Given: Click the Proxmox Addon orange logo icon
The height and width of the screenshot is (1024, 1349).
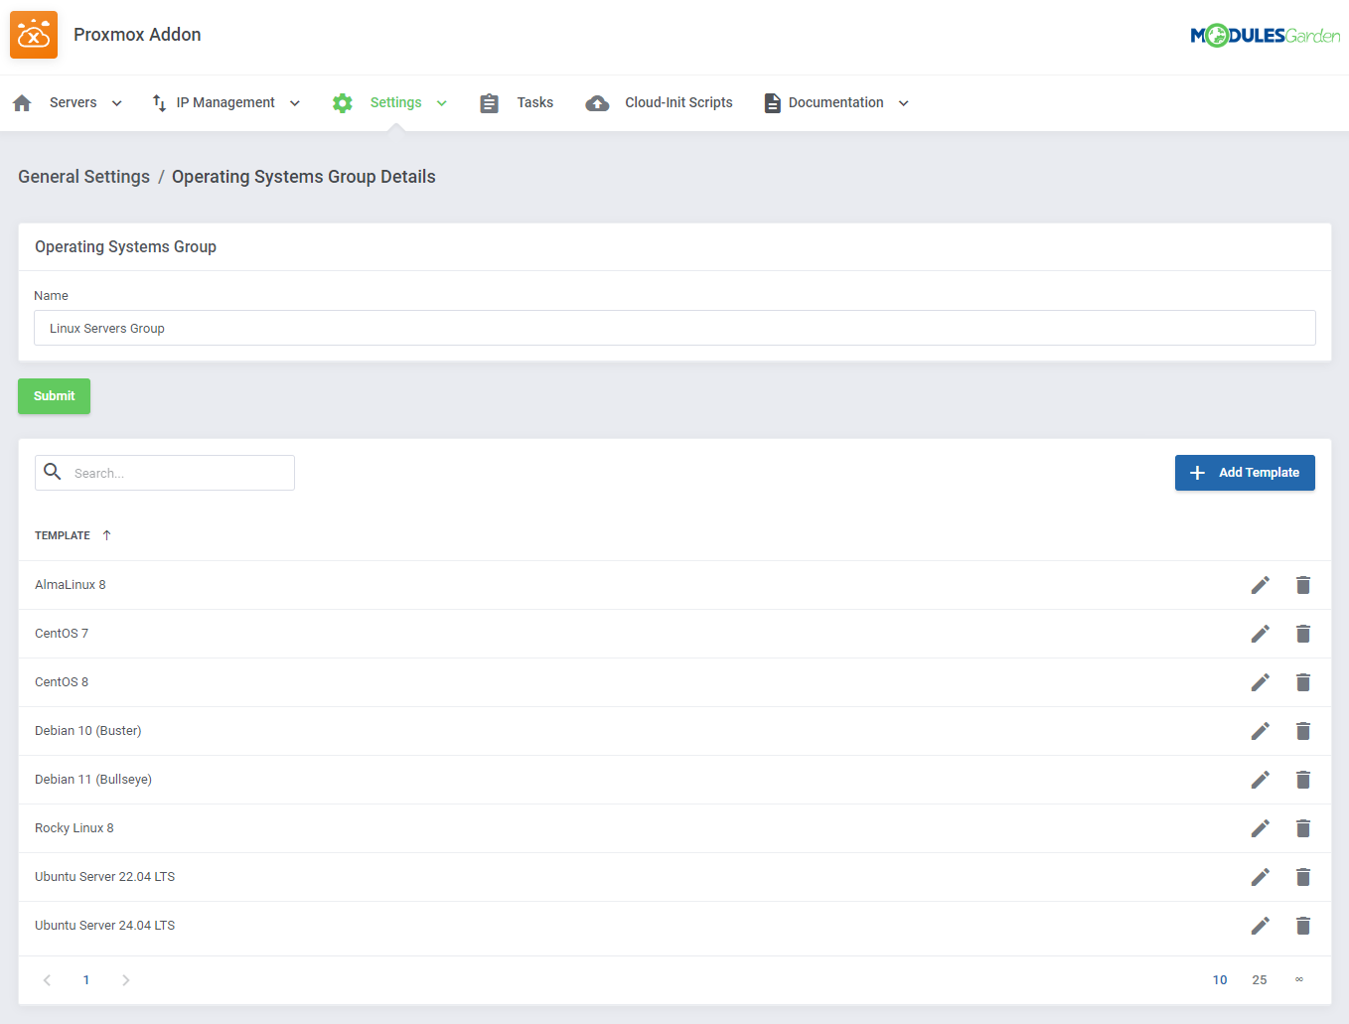Looking at the screenshot, I should coord(34,35).
